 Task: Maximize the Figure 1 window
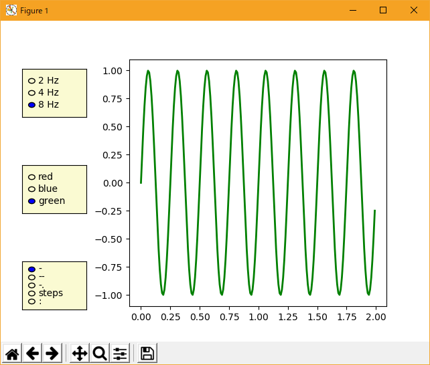tap(383, 10)
